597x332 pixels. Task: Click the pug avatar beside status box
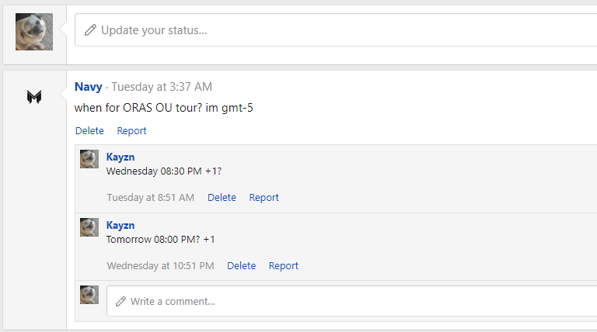34,32
